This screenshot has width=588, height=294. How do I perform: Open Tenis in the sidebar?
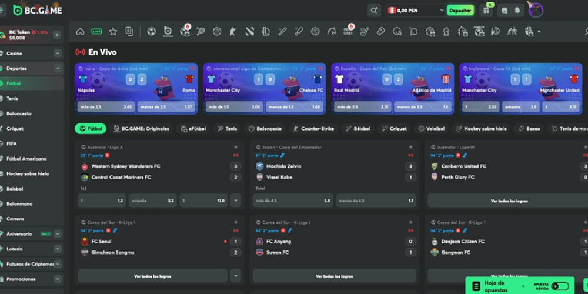(12, 99)
